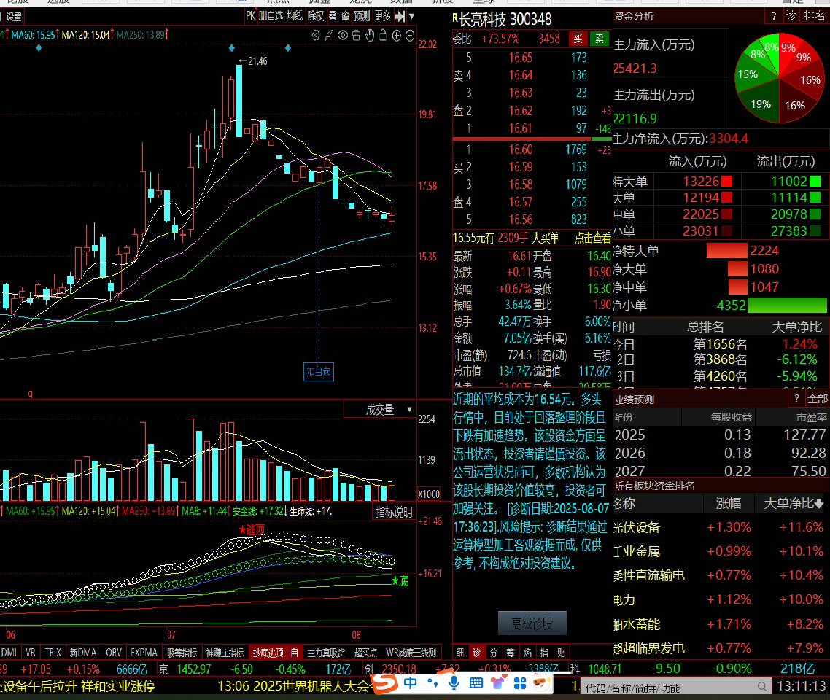The height and width of the screenshot is (700, 830).
Task: Click the toolbox icon above the chart
Action: 356,36
